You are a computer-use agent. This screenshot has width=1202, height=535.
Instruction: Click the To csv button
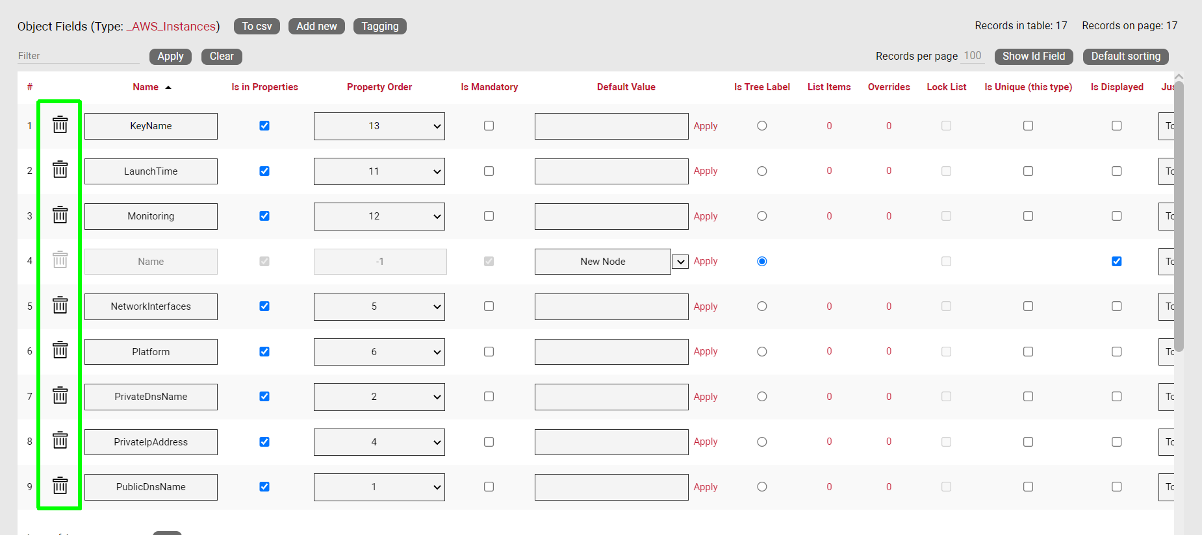point(257,27)
